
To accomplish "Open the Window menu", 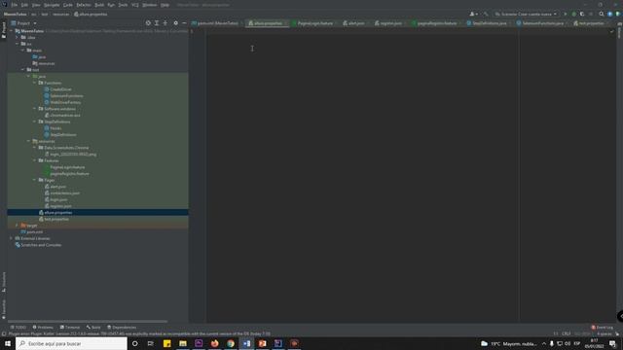I will 150,5.
